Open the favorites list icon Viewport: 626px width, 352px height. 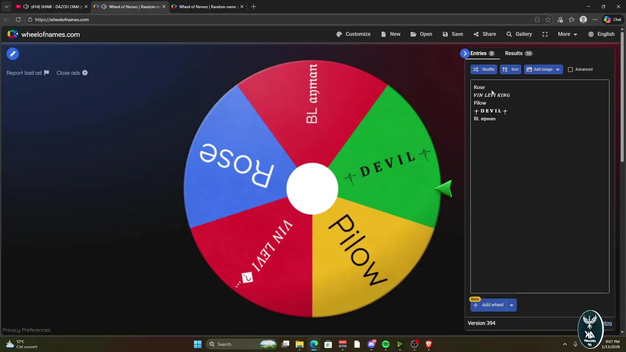pyautogui.click(x=571, y=20)
